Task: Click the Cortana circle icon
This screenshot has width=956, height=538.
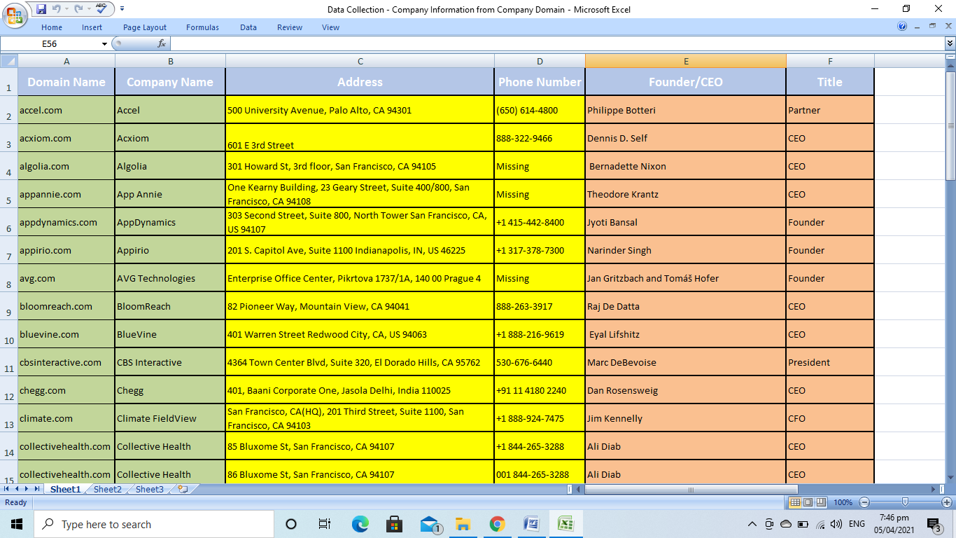Action: [291, 524]
